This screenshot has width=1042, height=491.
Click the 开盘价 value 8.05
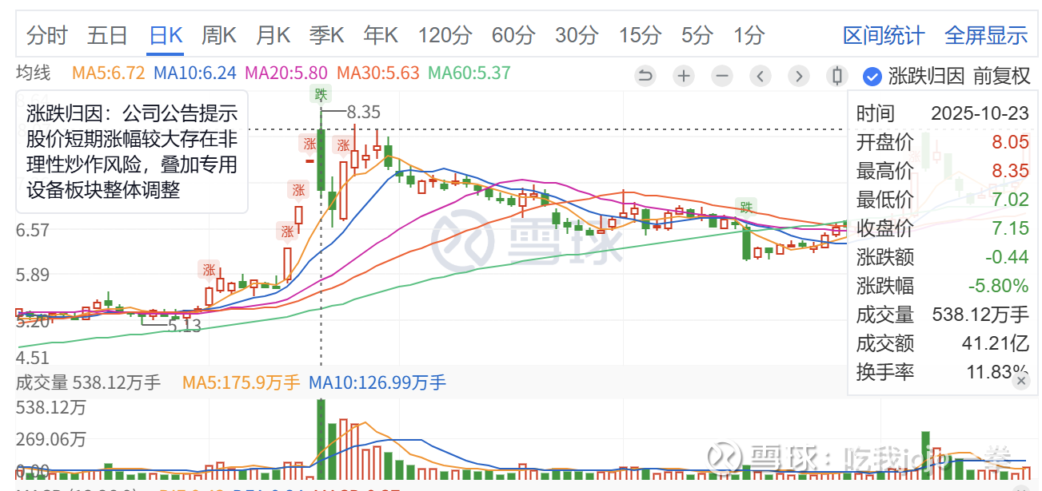(x=1010, y=142)
